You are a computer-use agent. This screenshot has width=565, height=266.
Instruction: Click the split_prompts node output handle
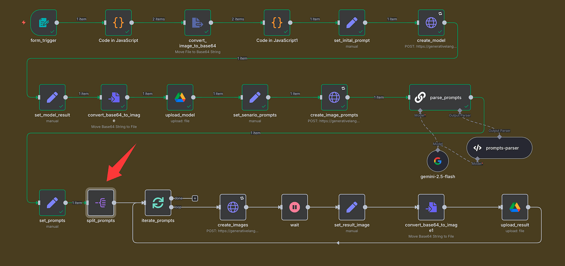coord(114,203)
